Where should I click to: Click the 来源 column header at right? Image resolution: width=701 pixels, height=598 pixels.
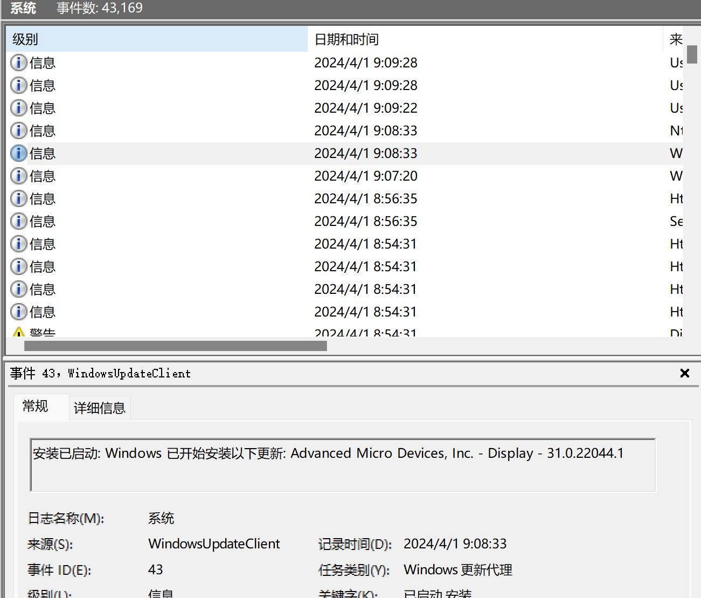click(674, 39)
